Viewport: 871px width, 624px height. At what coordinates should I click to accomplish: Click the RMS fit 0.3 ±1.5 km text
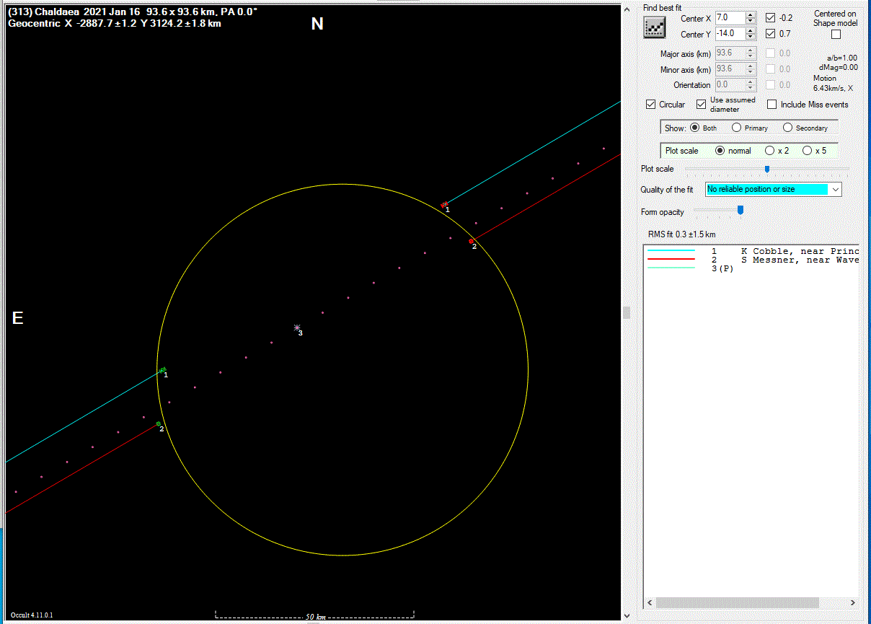(x=681, y=234)
